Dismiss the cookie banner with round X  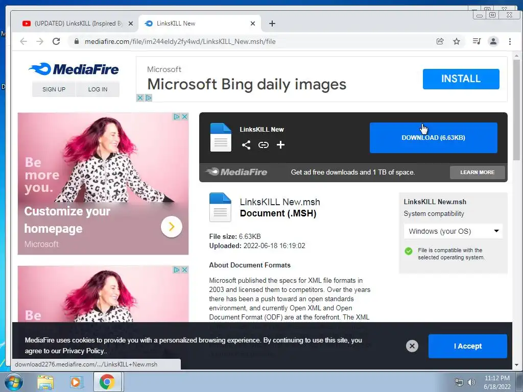point(412,346)
